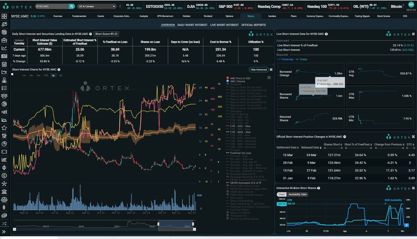This screenshot has width=417, height=239.
Task: Open the US & Canada region dropdown
Action: 97,6
